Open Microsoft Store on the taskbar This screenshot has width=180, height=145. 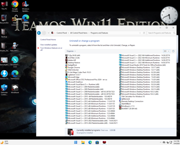(x=97, y=142)
